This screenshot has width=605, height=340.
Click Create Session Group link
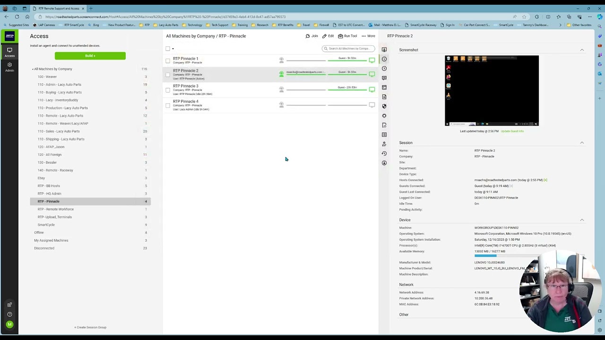pyautogui.click(x=90, y=327)
